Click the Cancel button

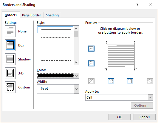point(145,117)
